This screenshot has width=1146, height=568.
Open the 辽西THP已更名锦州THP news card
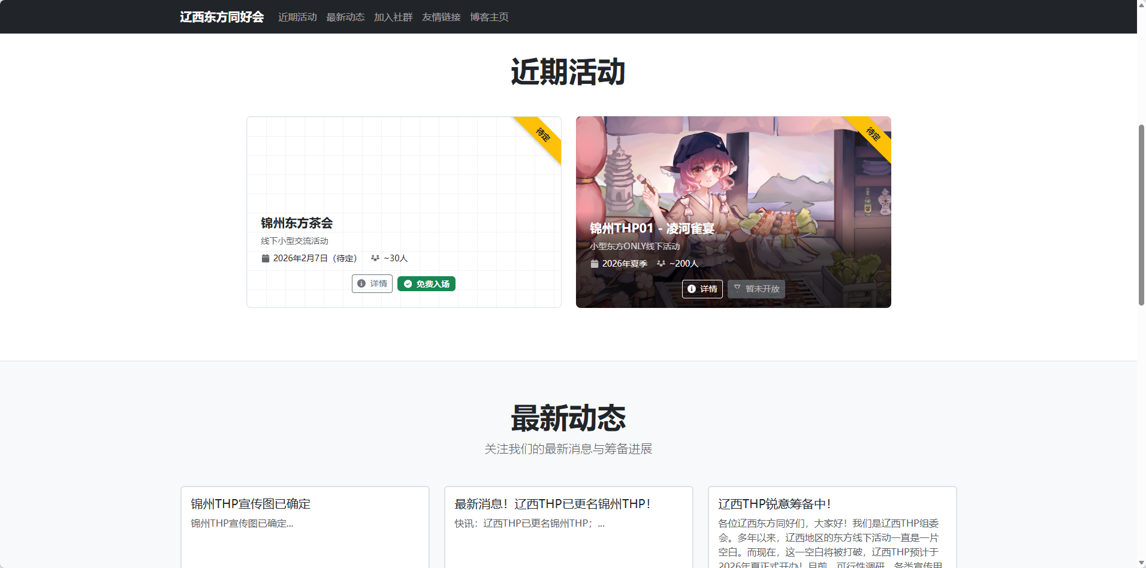click(568, 521)
